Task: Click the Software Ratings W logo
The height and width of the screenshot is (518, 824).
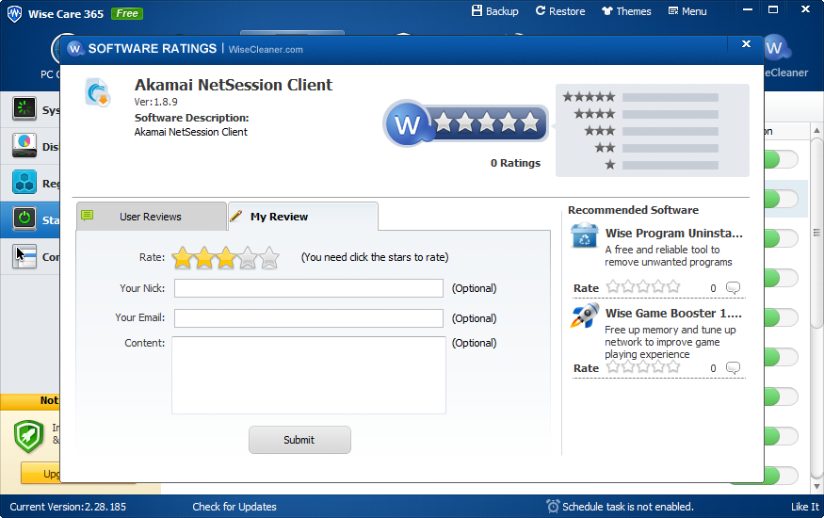Action: 75,49
